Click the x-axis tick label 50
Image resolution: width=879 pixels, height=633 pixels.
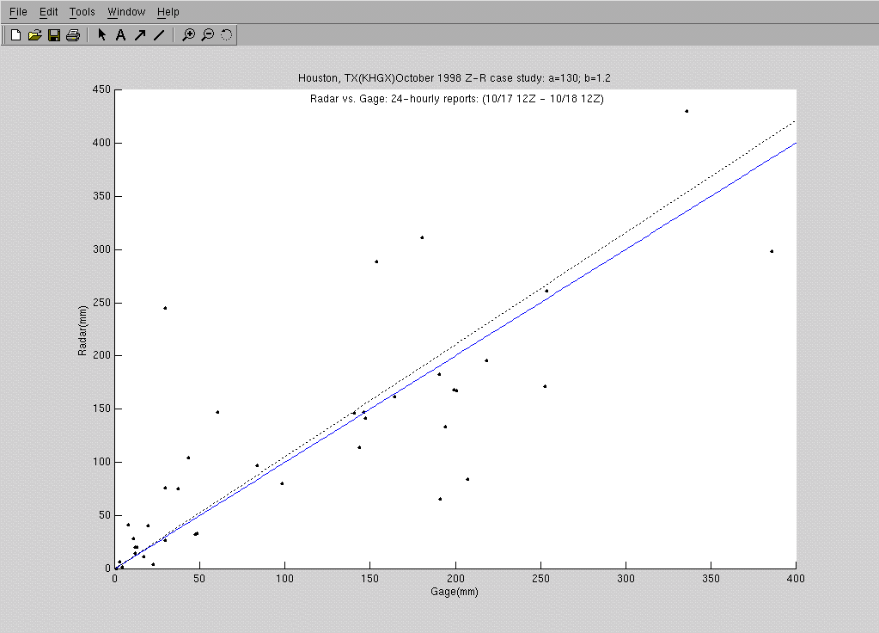tap(199, 579)
